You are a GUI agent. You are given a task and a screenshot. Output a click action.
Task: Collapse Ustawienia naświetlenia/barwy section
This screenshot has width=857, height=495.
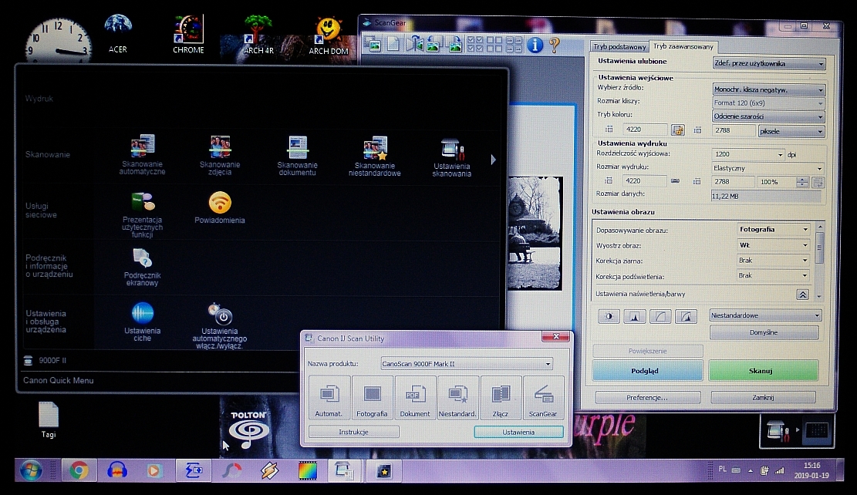pos(802,295)
